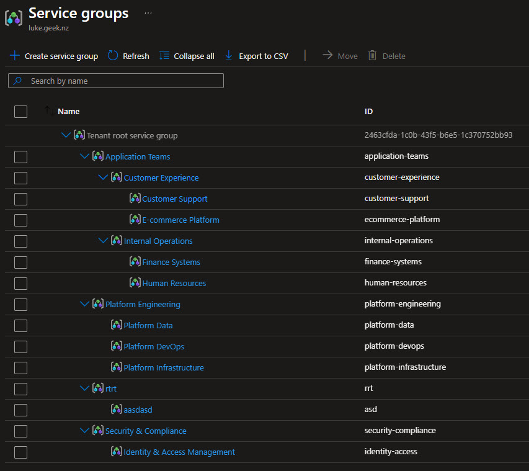Click the aasdasd service group icon

(117, 409)
